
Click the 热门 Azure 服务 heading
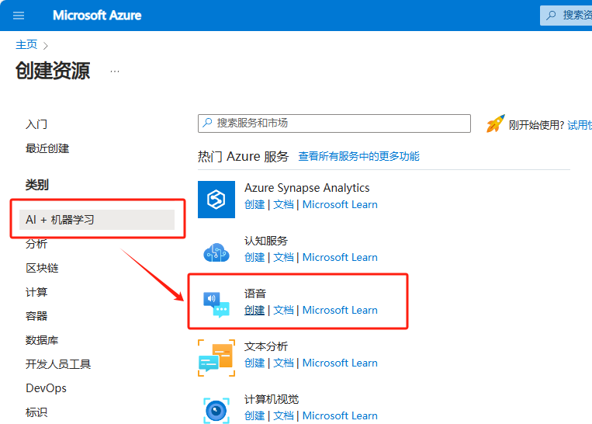(x=244, y=156)
